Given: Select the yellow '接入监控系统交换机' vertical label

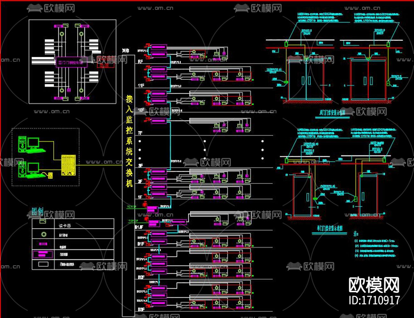Looking at the screenshot, I should pos(129,141).
